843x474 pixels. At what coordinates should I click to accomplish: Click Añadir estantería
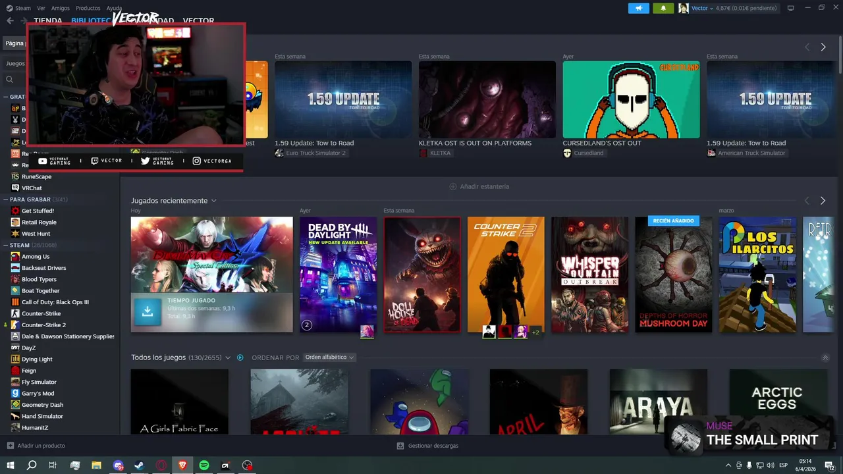[x=479, y=186]
